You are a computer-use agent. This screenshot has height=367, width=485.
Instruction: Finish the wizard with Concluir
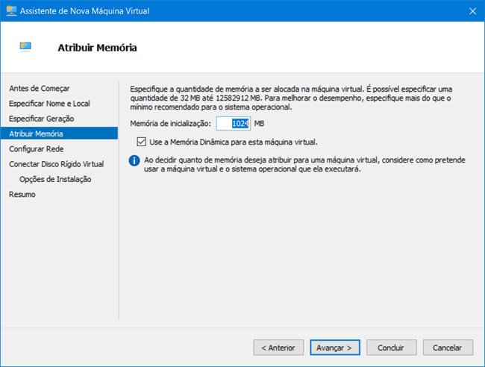coord(391,348)
